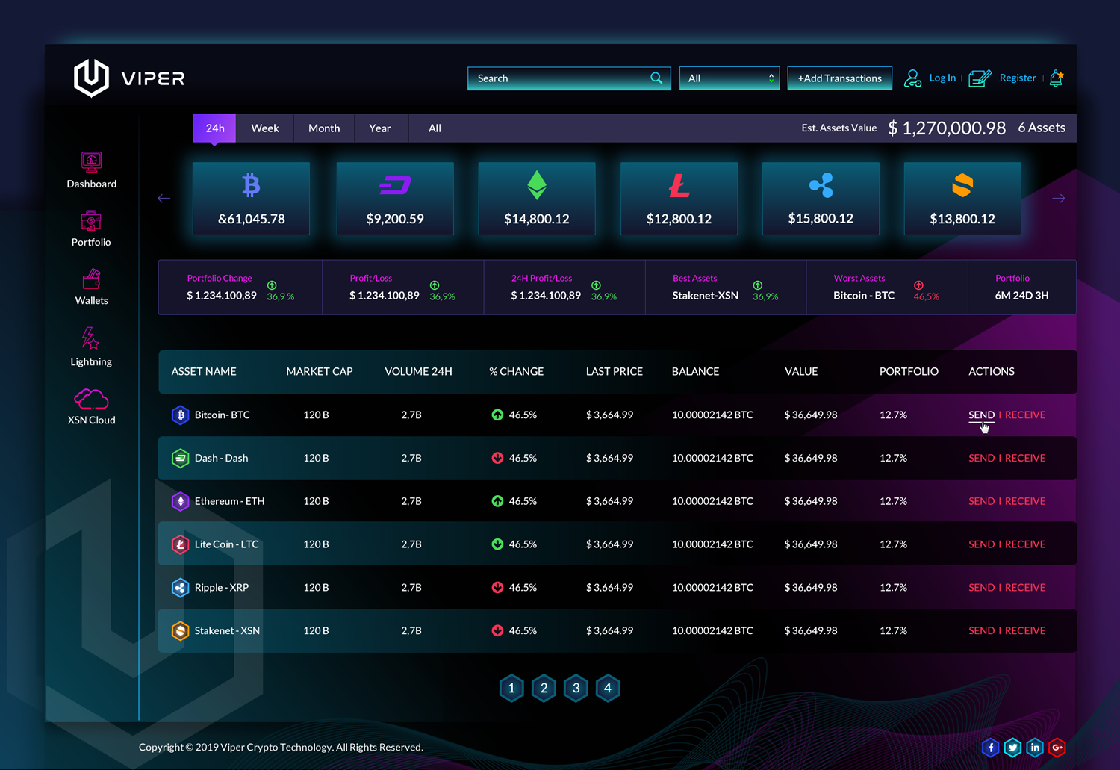Screen dimensions: 1120x770
Task: Open the All filter dropdown
Action: (729, 78)
